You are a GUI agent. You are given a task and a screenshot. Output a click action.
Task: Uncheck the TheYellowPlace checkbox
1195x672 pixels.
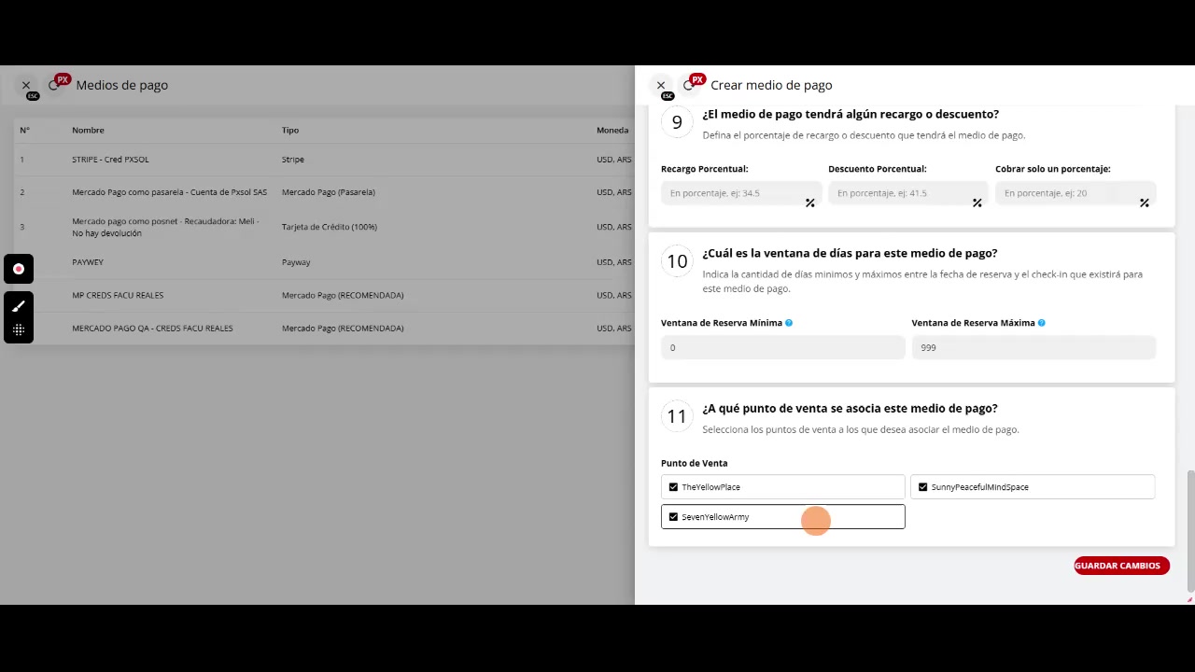coord(673,487)
